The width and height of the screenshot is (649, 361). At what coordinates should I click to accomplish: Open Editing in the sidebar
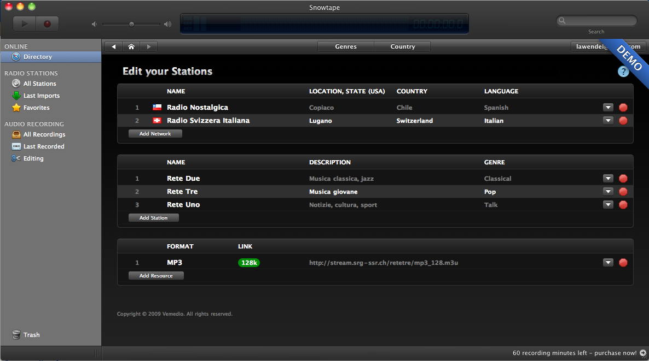[x=33, y=158]
